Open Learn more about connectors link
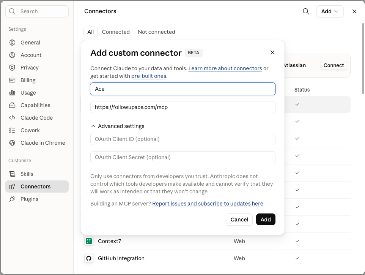The image size is (365, 275). (225, 68)
